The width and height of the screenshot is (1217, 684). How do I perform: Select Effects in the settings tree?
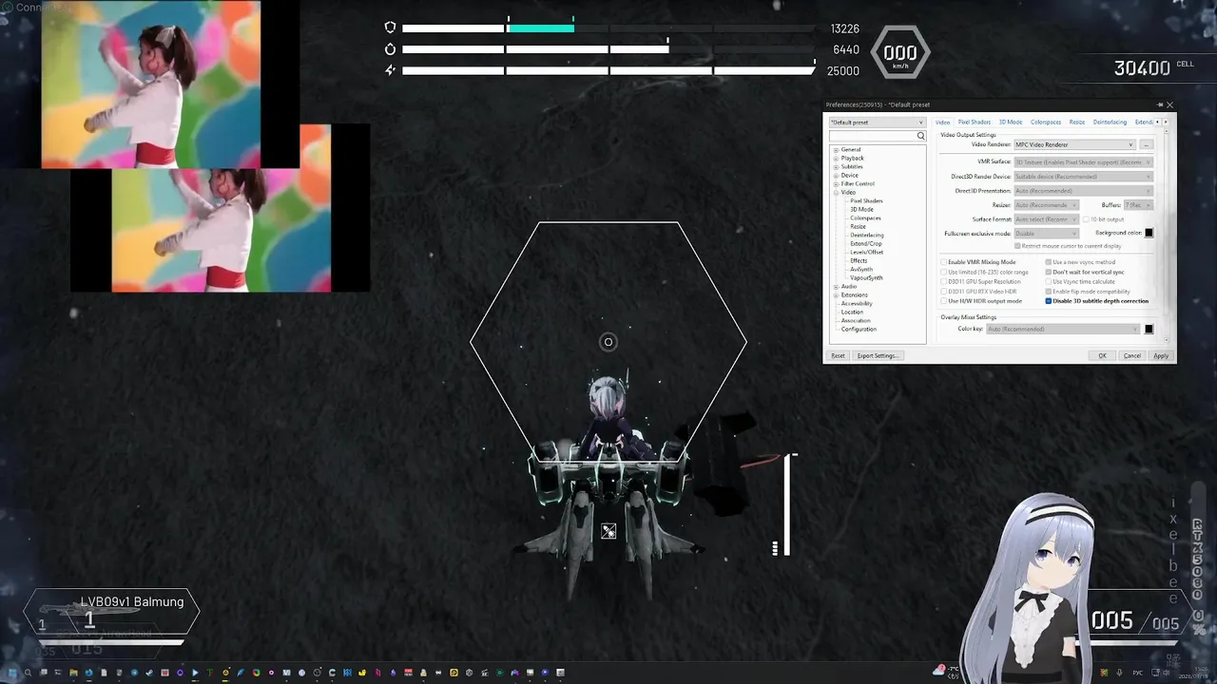tap(859, 260)
